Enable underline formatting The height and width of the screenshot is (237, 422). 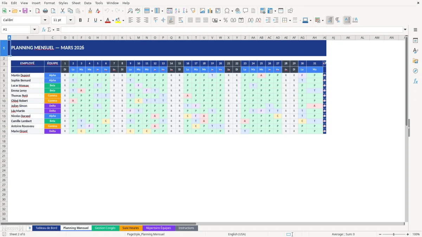tap(95, 20)
